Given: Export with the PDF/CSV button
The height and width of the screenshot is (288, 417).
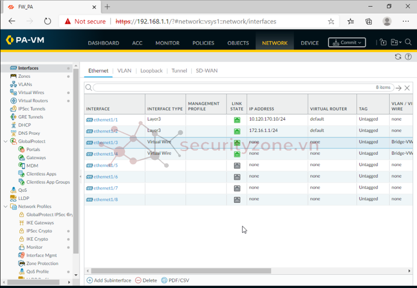Looking at the screenshot, I should point(175,280).
